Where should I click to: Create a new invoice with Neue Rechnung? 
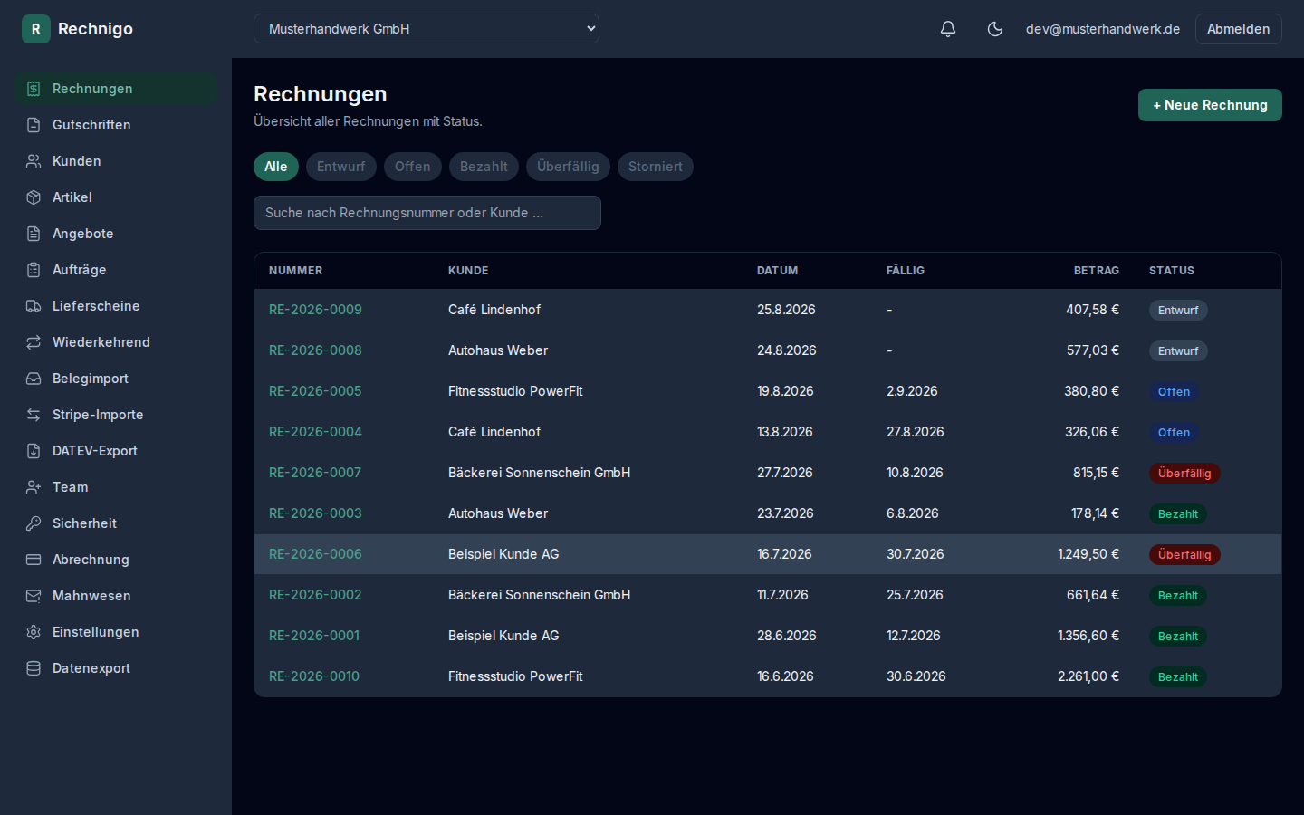click(x=1210, y=105)
